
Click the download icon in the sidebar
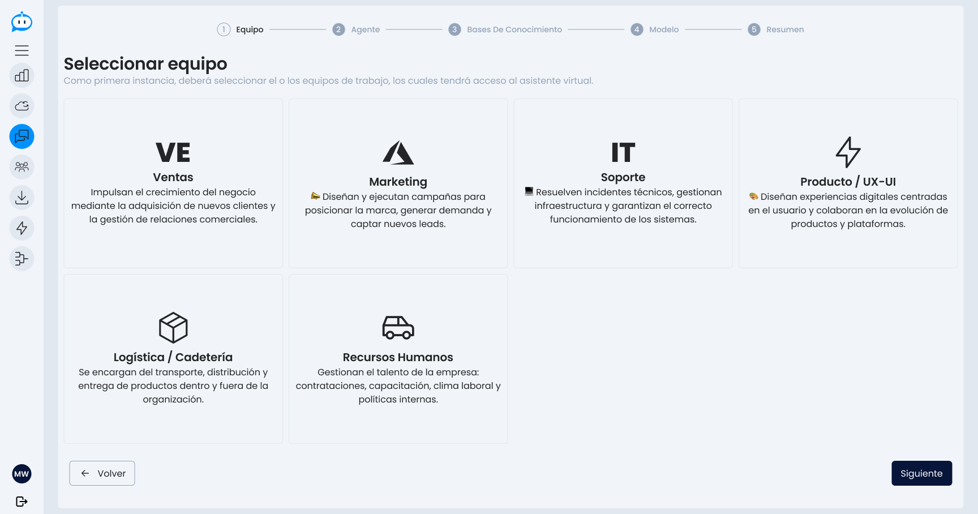coord(22,198)
